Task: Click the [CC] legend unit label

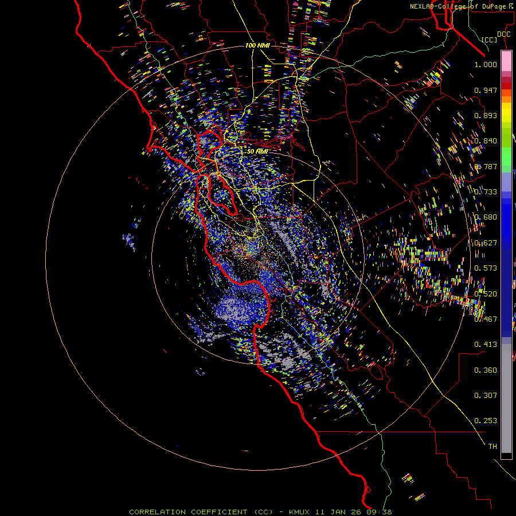Action: coord(490,40)
